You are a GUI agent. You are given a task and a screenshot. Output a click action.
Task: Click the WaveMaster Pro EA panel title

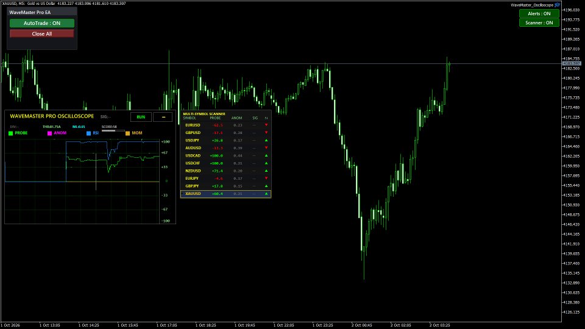click(30, 12)
